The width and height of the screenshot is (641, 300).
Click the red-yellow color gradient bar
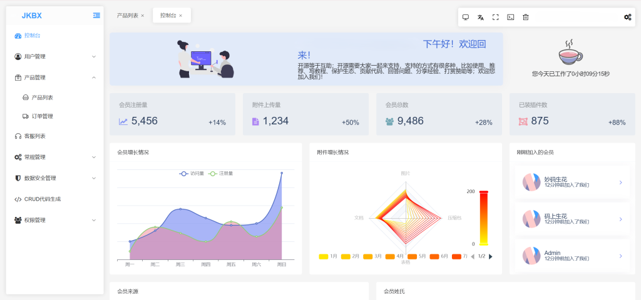coord(484,218)
